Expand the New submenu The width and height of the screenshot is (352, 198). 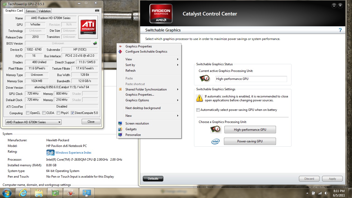click(x=149, y=116)
